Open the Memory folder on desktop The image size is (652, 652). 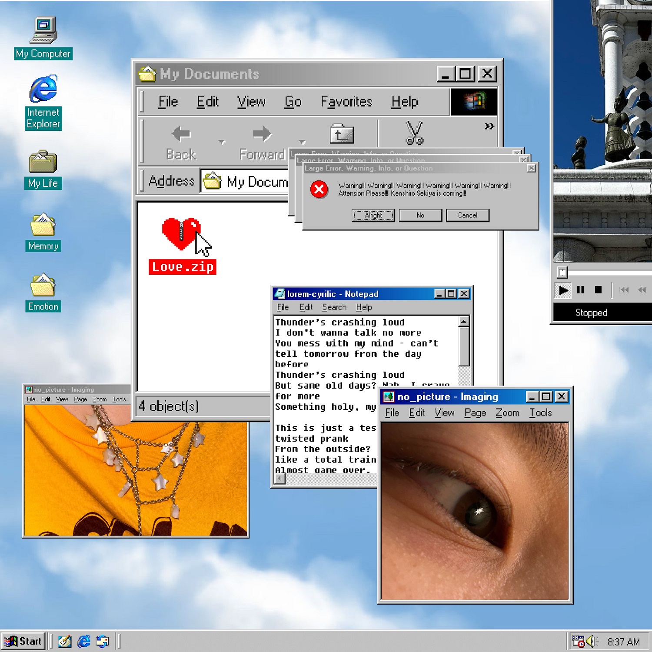43,226
